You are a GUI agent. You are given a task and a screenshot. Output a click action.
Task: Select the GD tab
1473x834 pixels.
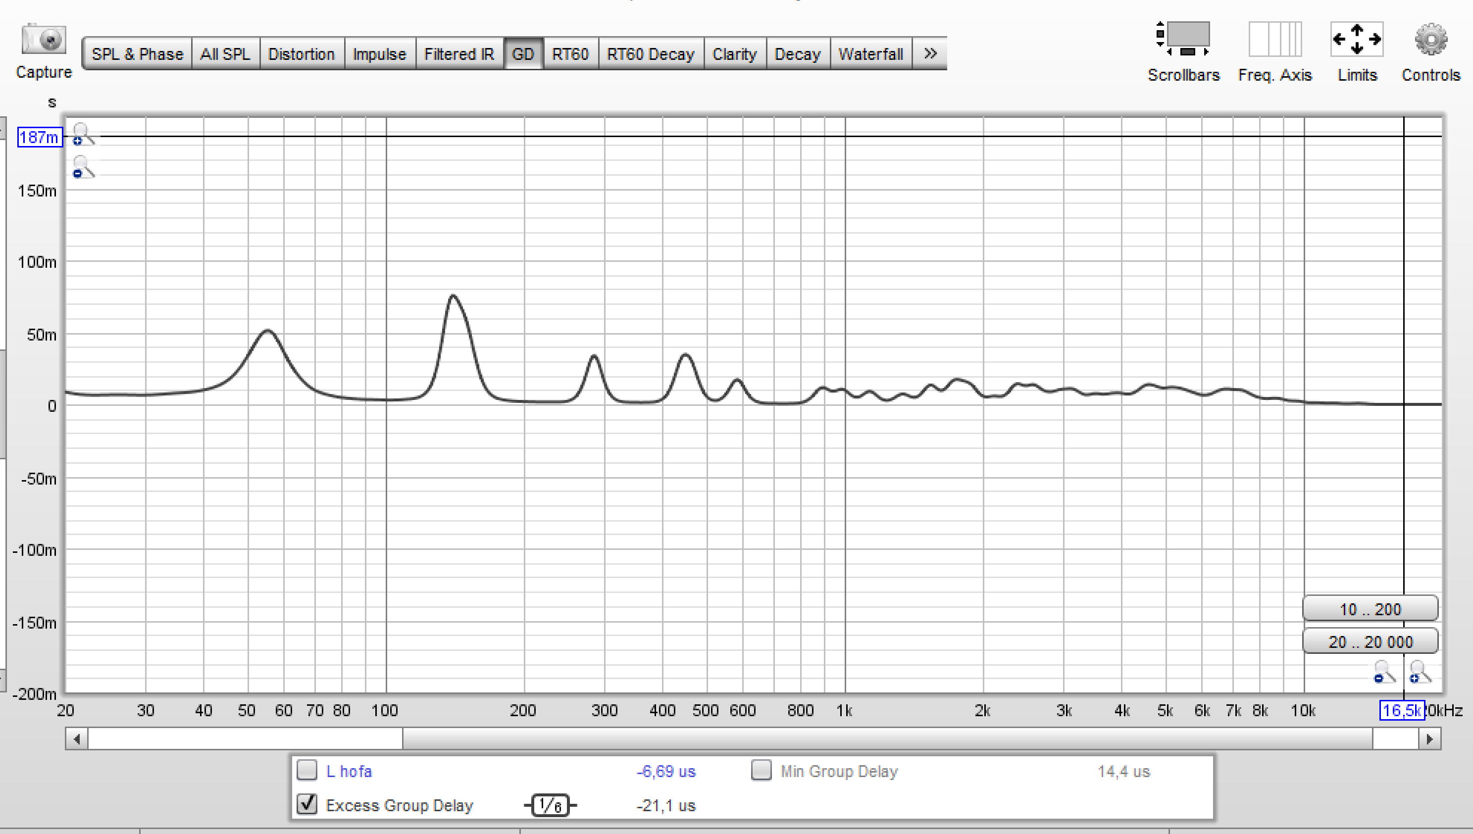523,54
